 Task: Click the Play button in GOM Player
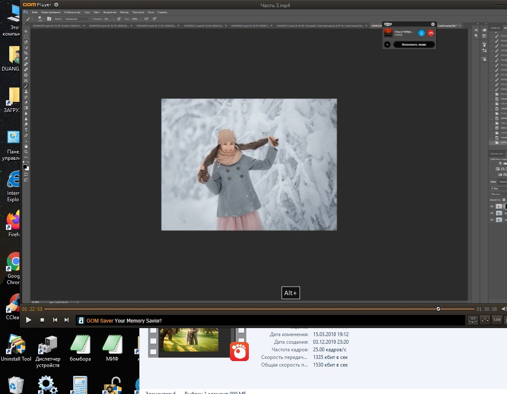coord(29,320)
